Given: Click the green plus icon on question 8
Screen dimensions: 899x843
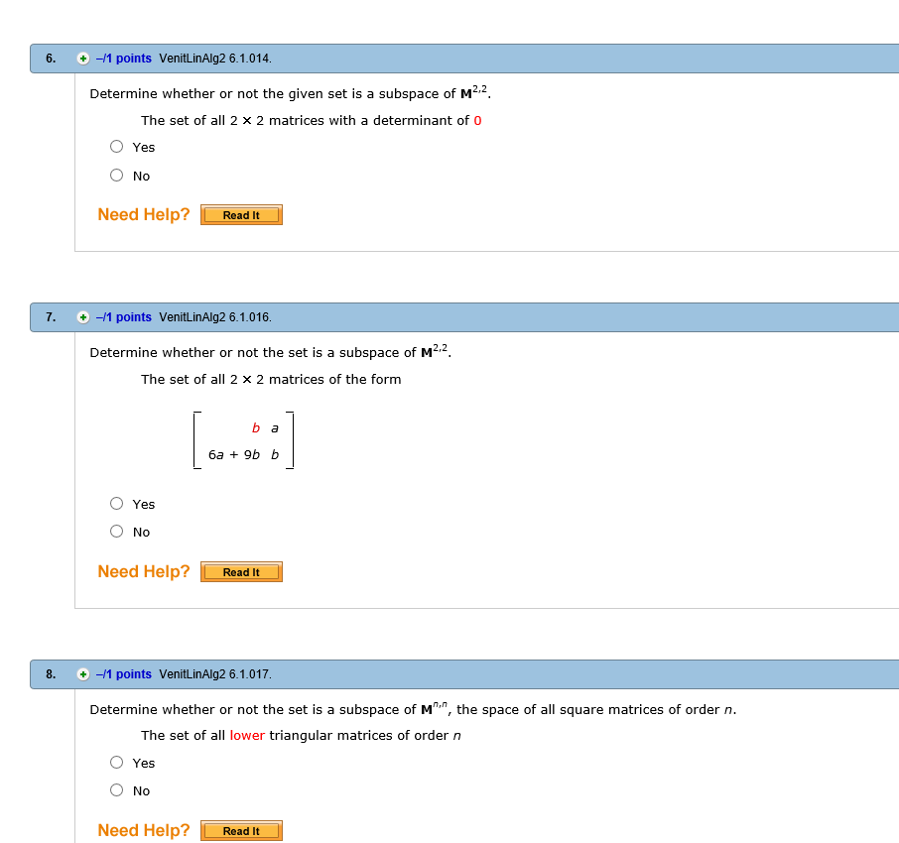Looking at the screenshot, I should [82, 674].
